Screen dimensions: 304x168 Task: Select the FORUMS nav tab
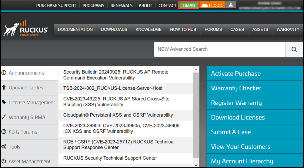pyautogui.click(x=213, y=29)
